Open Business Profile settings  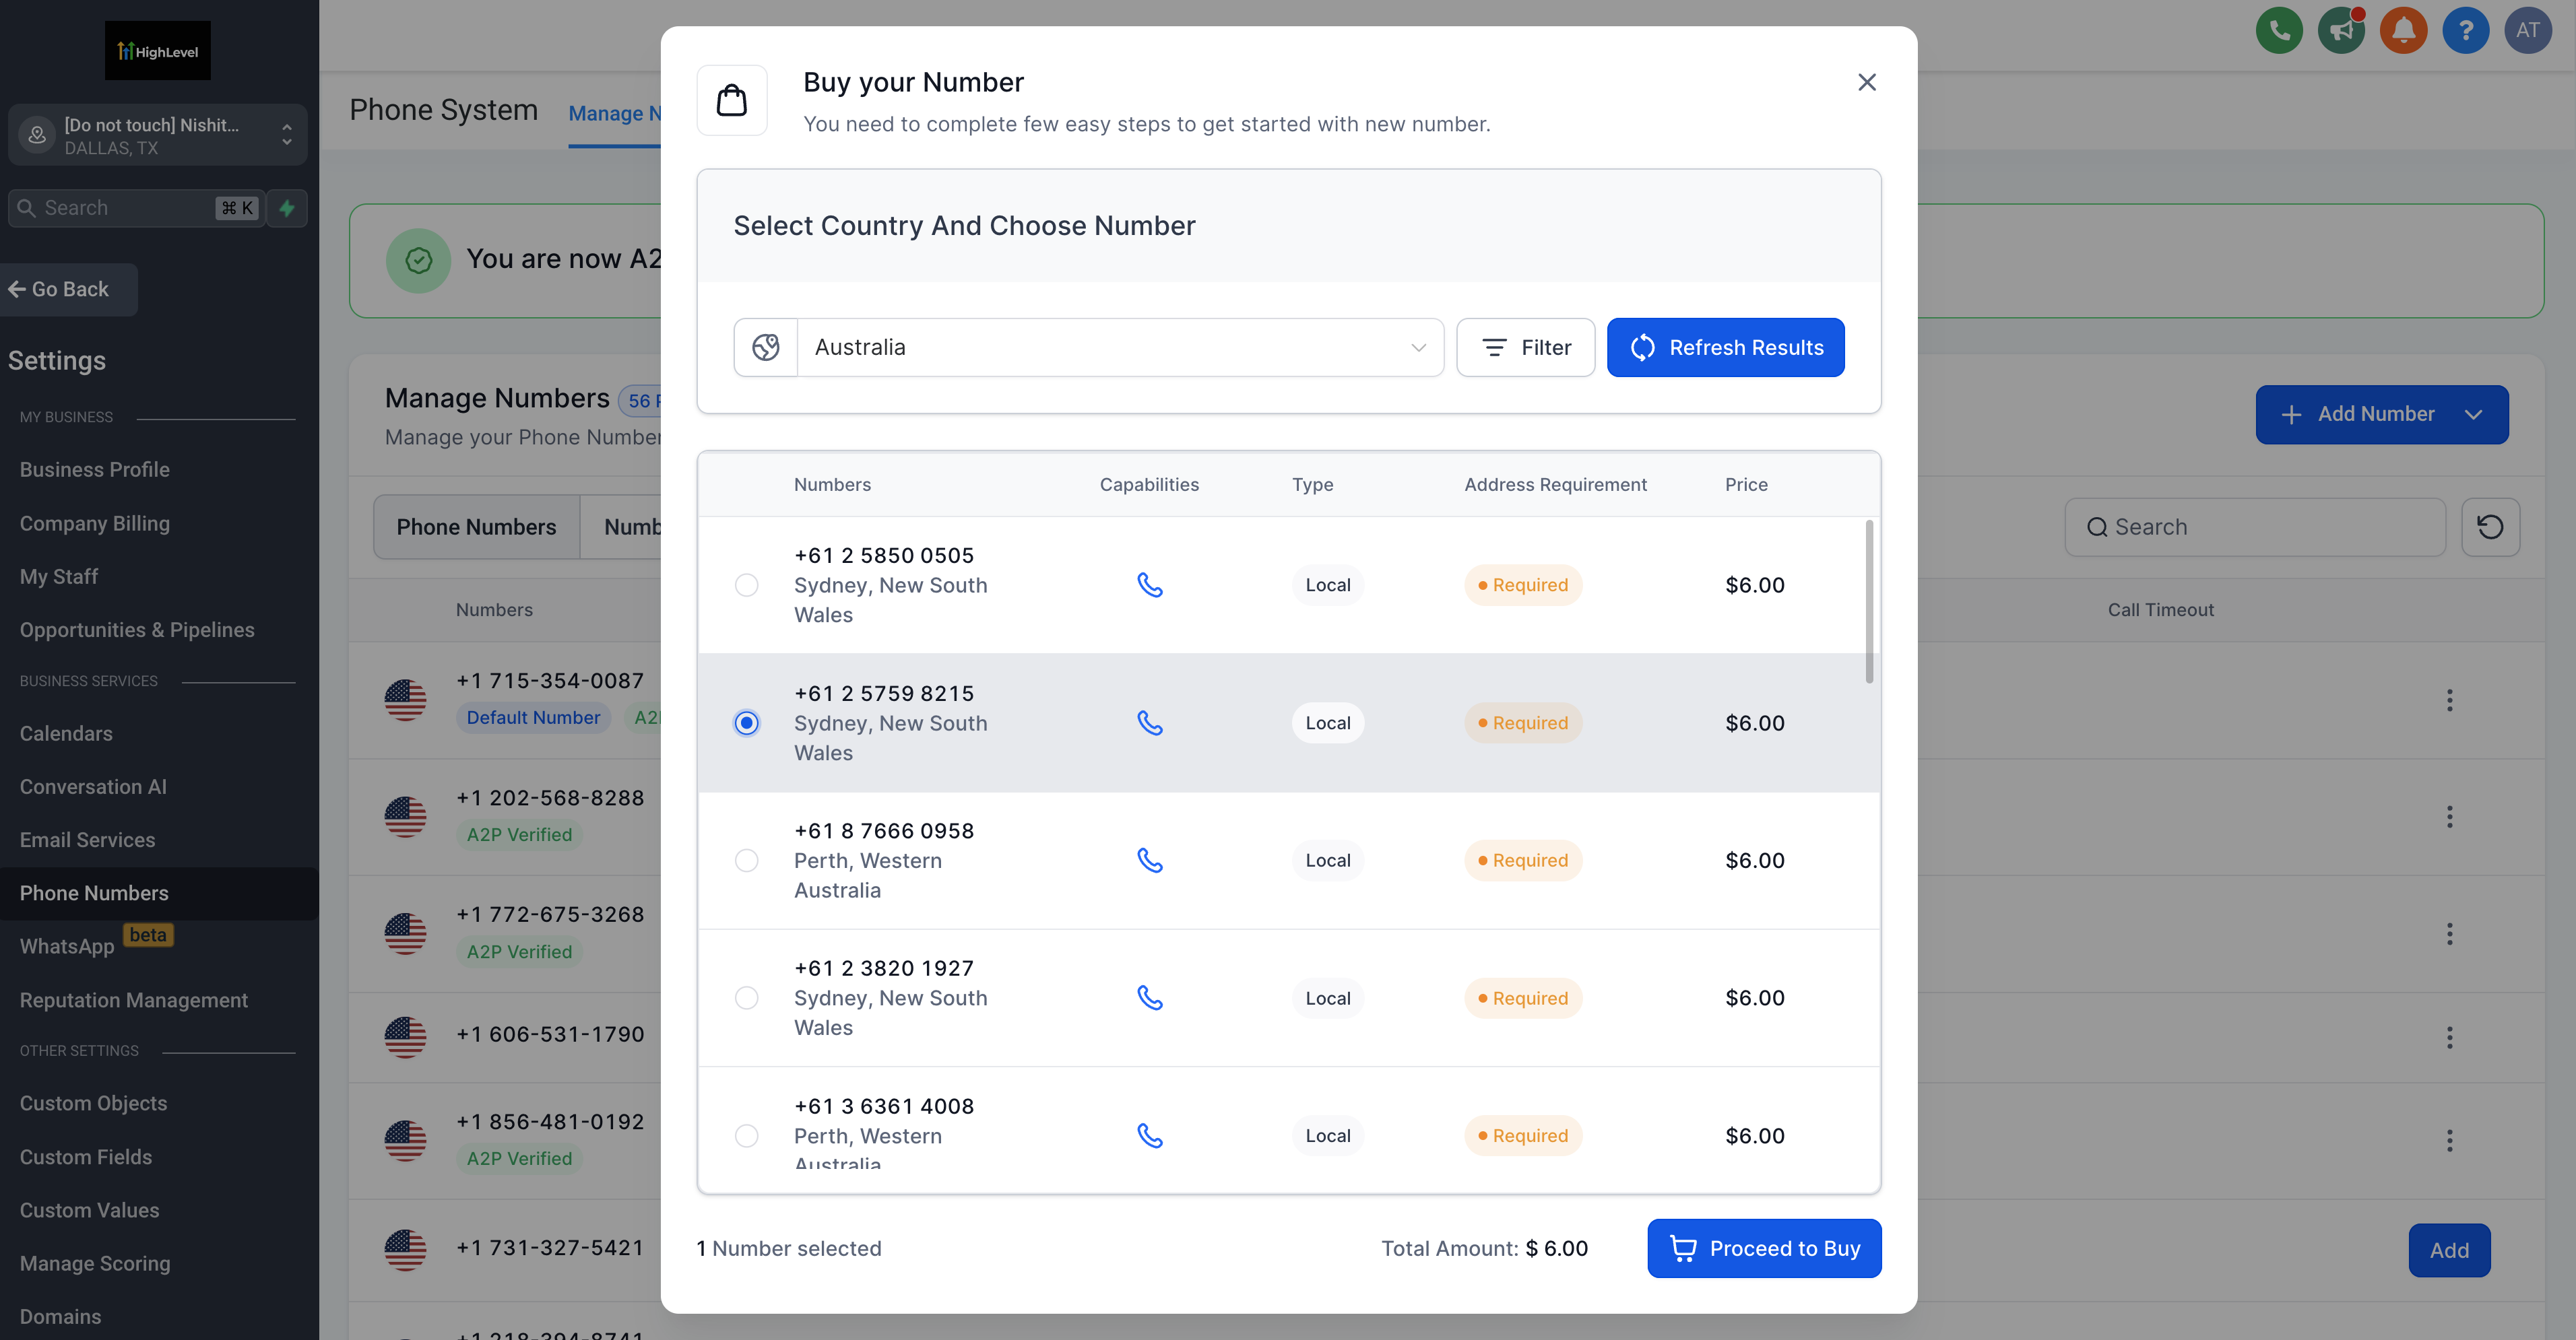[95, 469]
